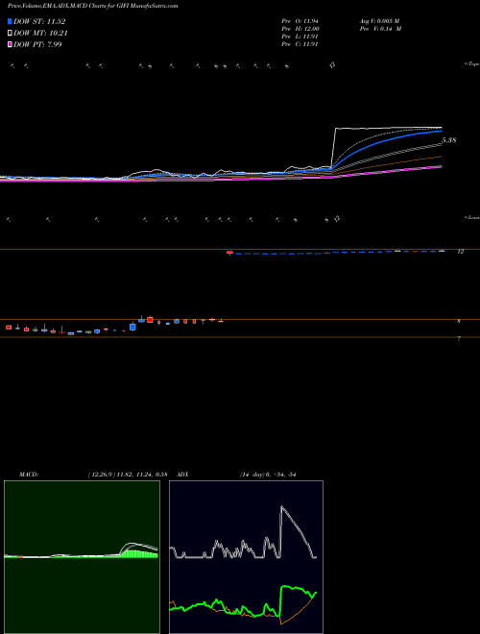Click the 12 price level label

[460, 252]
